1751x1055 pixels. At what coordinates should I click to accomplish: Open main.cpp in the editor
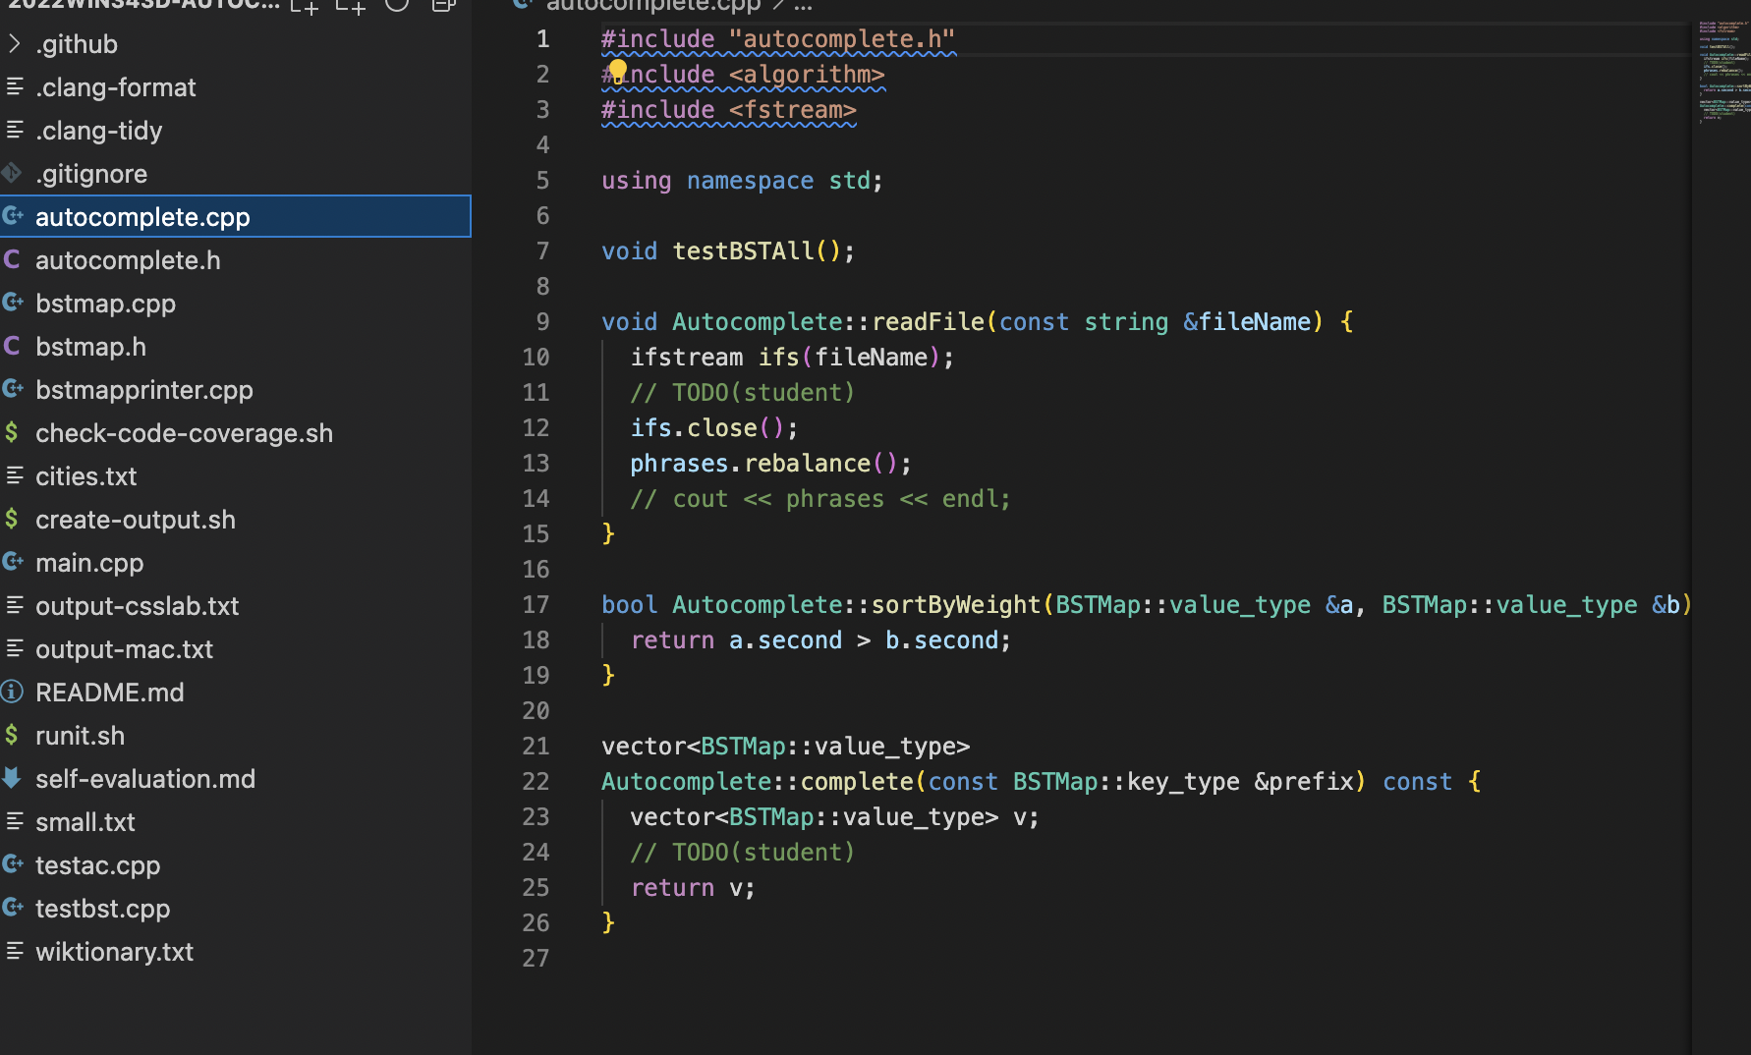(x=89, y=563)
